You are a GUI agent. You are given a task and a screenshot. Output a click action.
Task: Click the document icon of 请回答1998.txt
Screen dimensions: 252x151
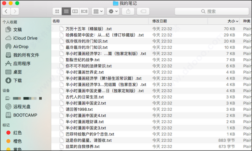(x=61, y=109)
